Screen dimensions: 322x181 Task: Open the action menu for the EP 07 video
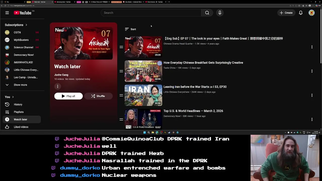[x=312, y=47]
